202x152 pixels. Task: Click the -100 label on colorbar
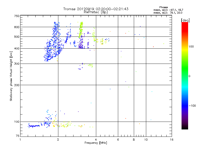(x=192, y=106)
